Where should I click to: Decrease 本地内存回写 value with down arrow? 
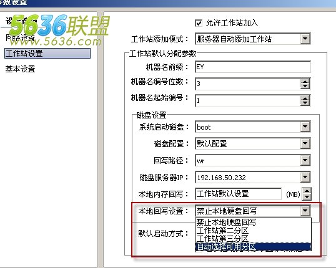pyautogui.click(x=307, y=197)
